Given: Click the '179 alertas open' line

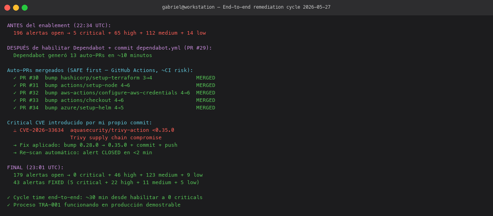Looking at the screenshot, I should [108, 175].
